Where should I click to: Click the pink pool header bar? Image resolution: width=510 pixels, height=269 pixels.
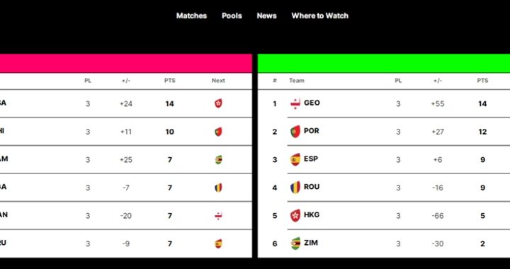coord(126,63)
